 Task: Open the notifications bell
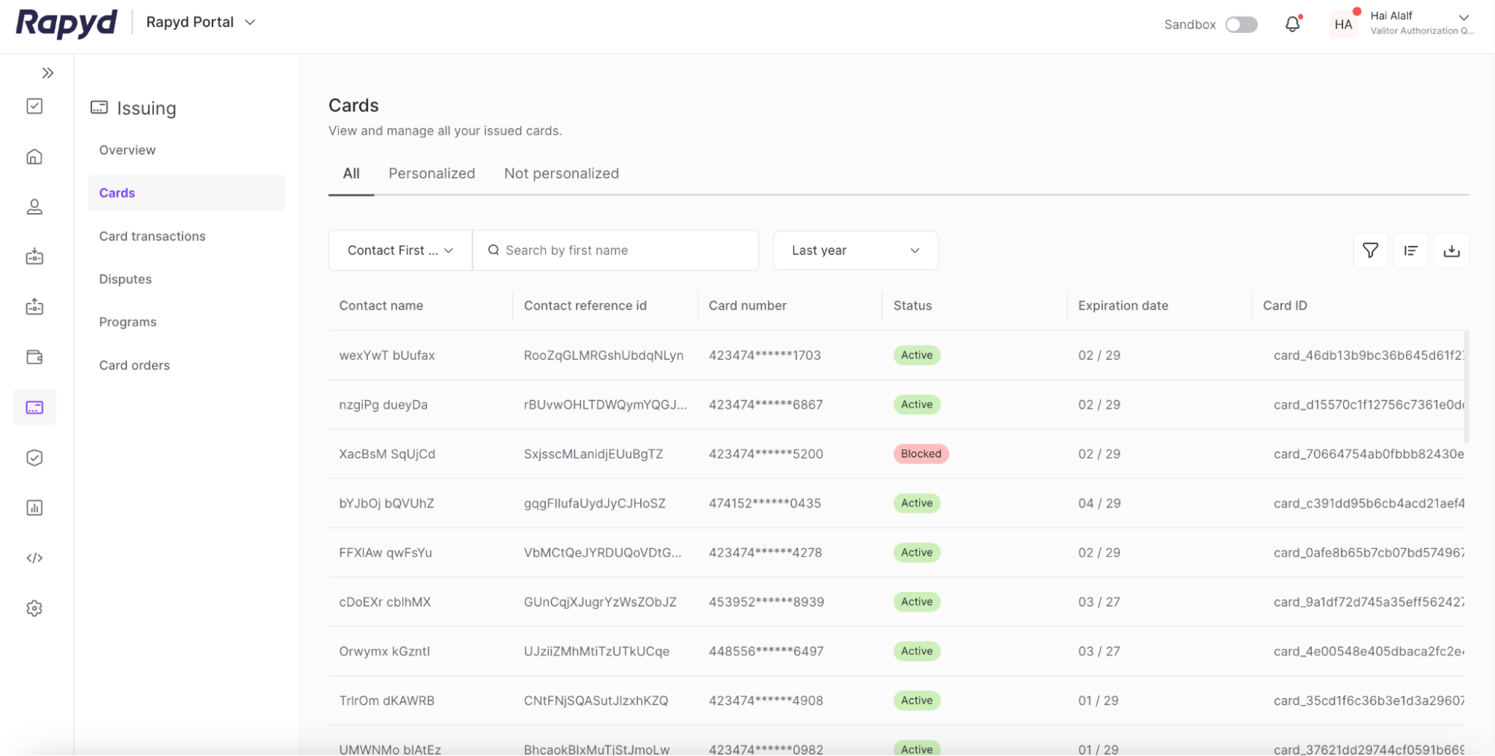click(1292, 24)
